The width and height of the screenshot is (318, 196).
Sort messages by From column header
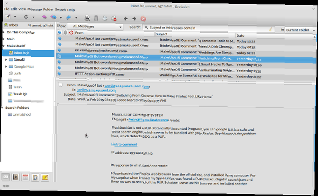[114, 33]
